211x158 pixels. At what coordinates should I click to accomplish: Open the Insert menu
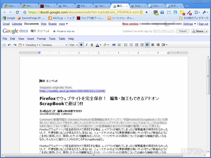pos(31,39)
